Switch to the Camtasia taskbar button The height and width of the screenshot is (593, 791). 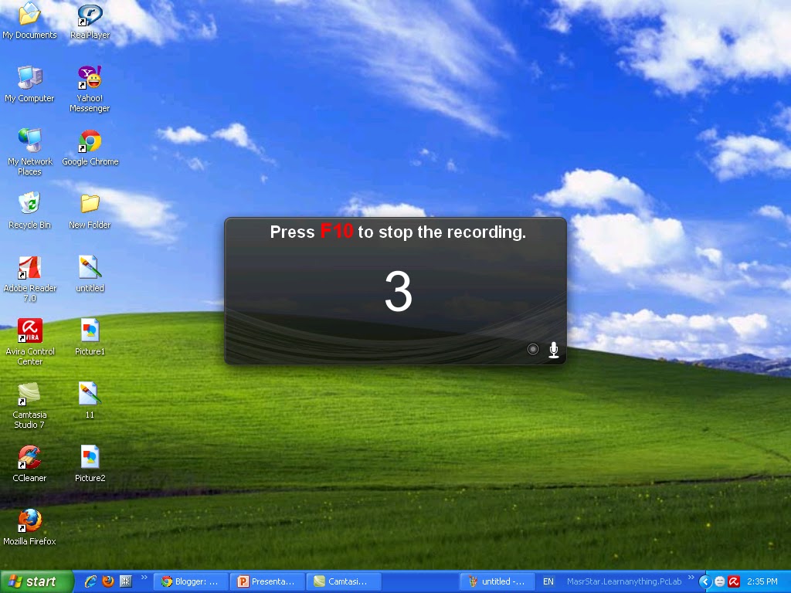(x=344, y=581)
